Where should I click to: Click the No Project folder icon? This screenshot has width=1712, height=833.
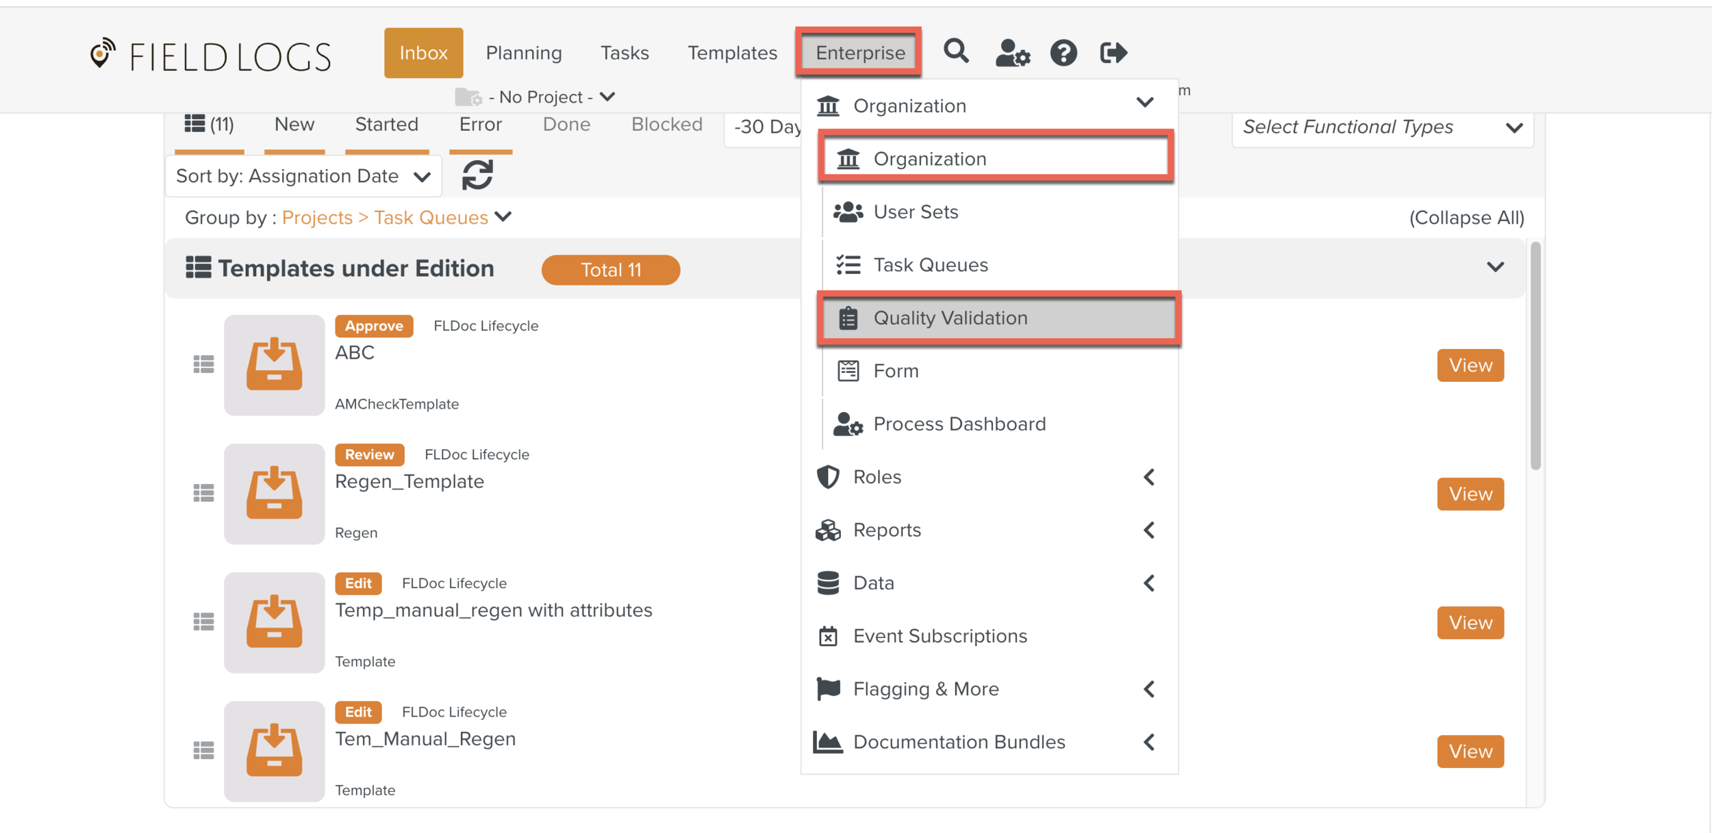[x=468, y=97]
